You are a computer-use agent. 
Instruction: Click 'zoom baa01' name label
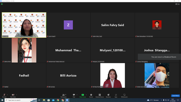pyautogui.click(x=52, y=36)
